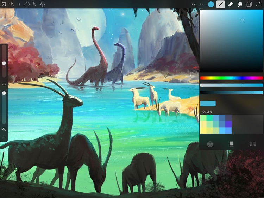Activate the eyedropper crosshair on left sidebar
Screen dimensions: 264x198
tap(4, 84)
